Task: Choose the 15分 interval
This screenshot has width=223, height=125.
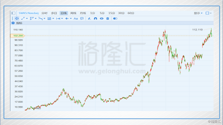Action: pyautogui.click(x=111, y=13)
